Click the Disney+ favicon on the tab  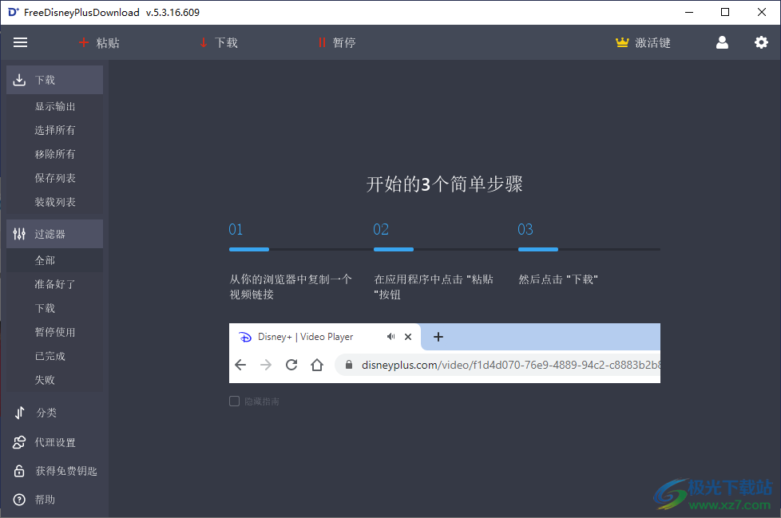pos(245,337)
